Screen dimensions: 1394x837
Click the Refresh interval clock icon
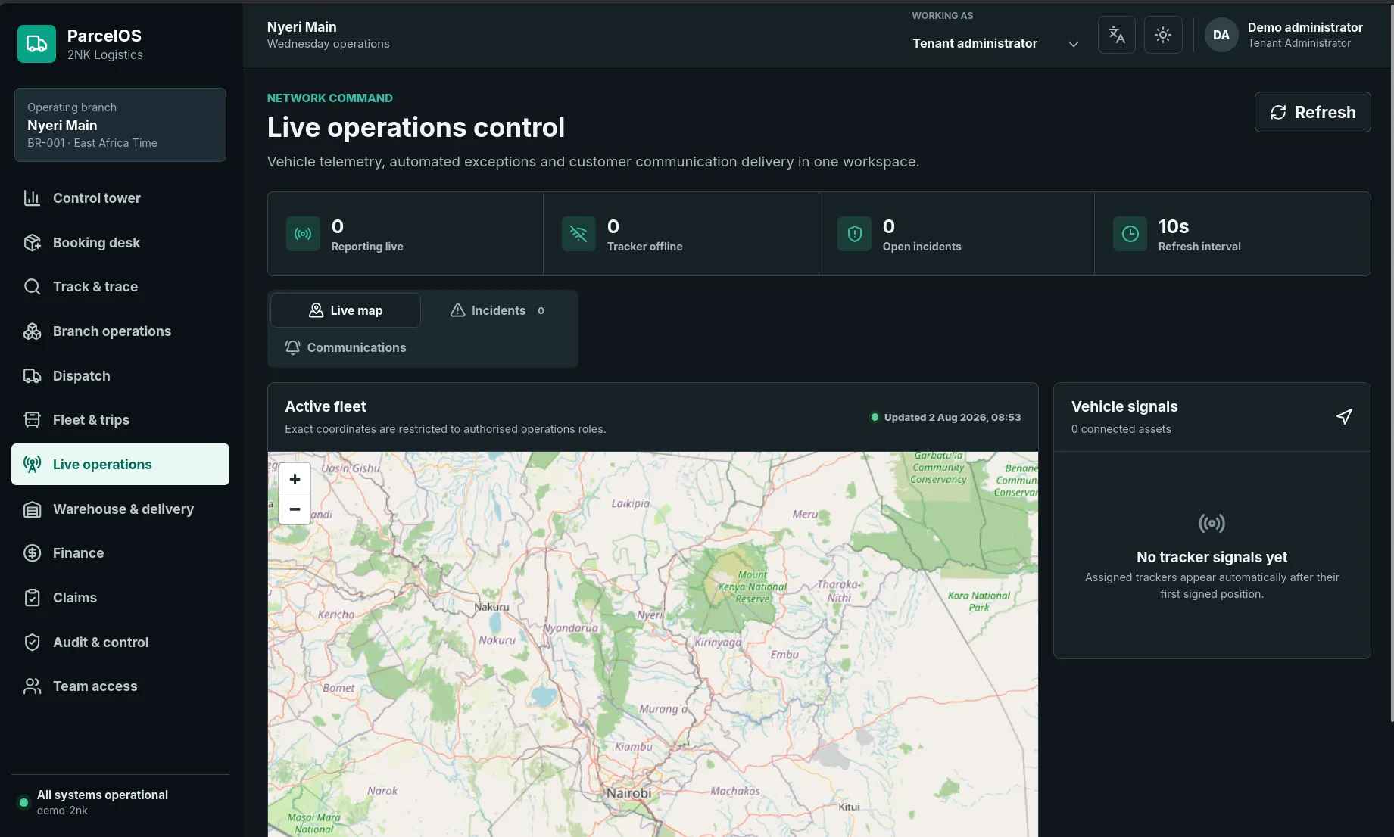pyautogui.click(x=1130, y=234)
